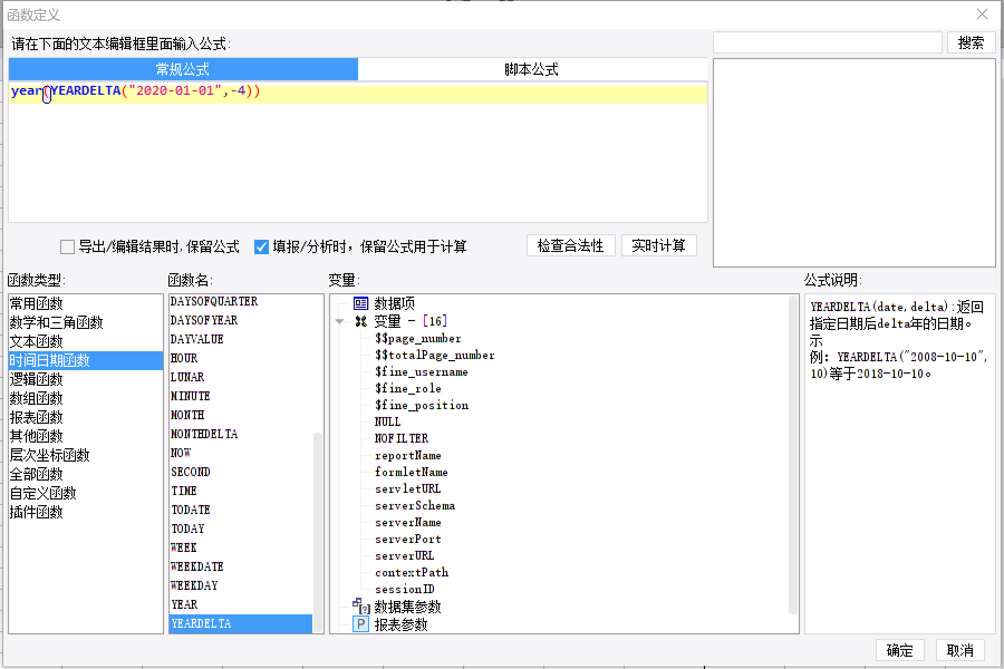Click the P icon for 报表参数
The image size is (1004, 669).
(x=361, y=624)
